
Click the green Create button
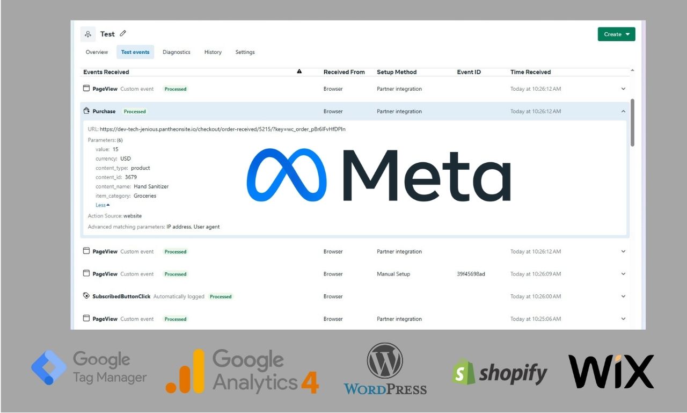click(x=616, y=34)
